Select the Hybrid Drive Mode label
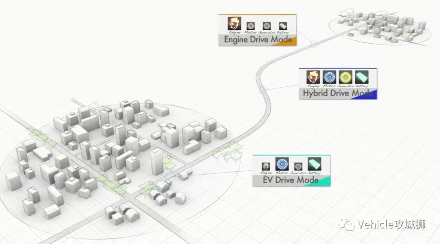The width and height of the screenshot is (440, 244). click(338, 93)
